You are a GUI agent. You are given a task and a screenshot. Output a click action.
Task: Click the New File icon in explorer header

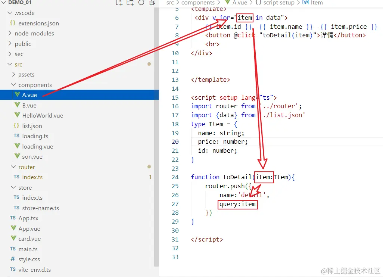[x=119, y=3]
